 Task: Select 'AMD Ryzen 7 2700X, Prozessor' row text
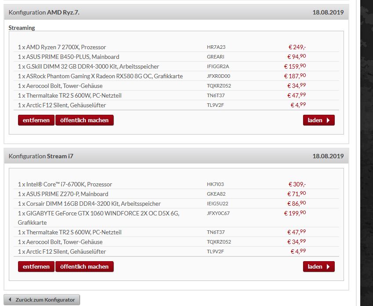[62, 47]
